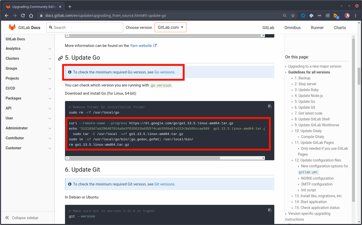Jump to 5. Update Go in contents
Viewport: 362px width, 225px height.
(x=305, y=102)
